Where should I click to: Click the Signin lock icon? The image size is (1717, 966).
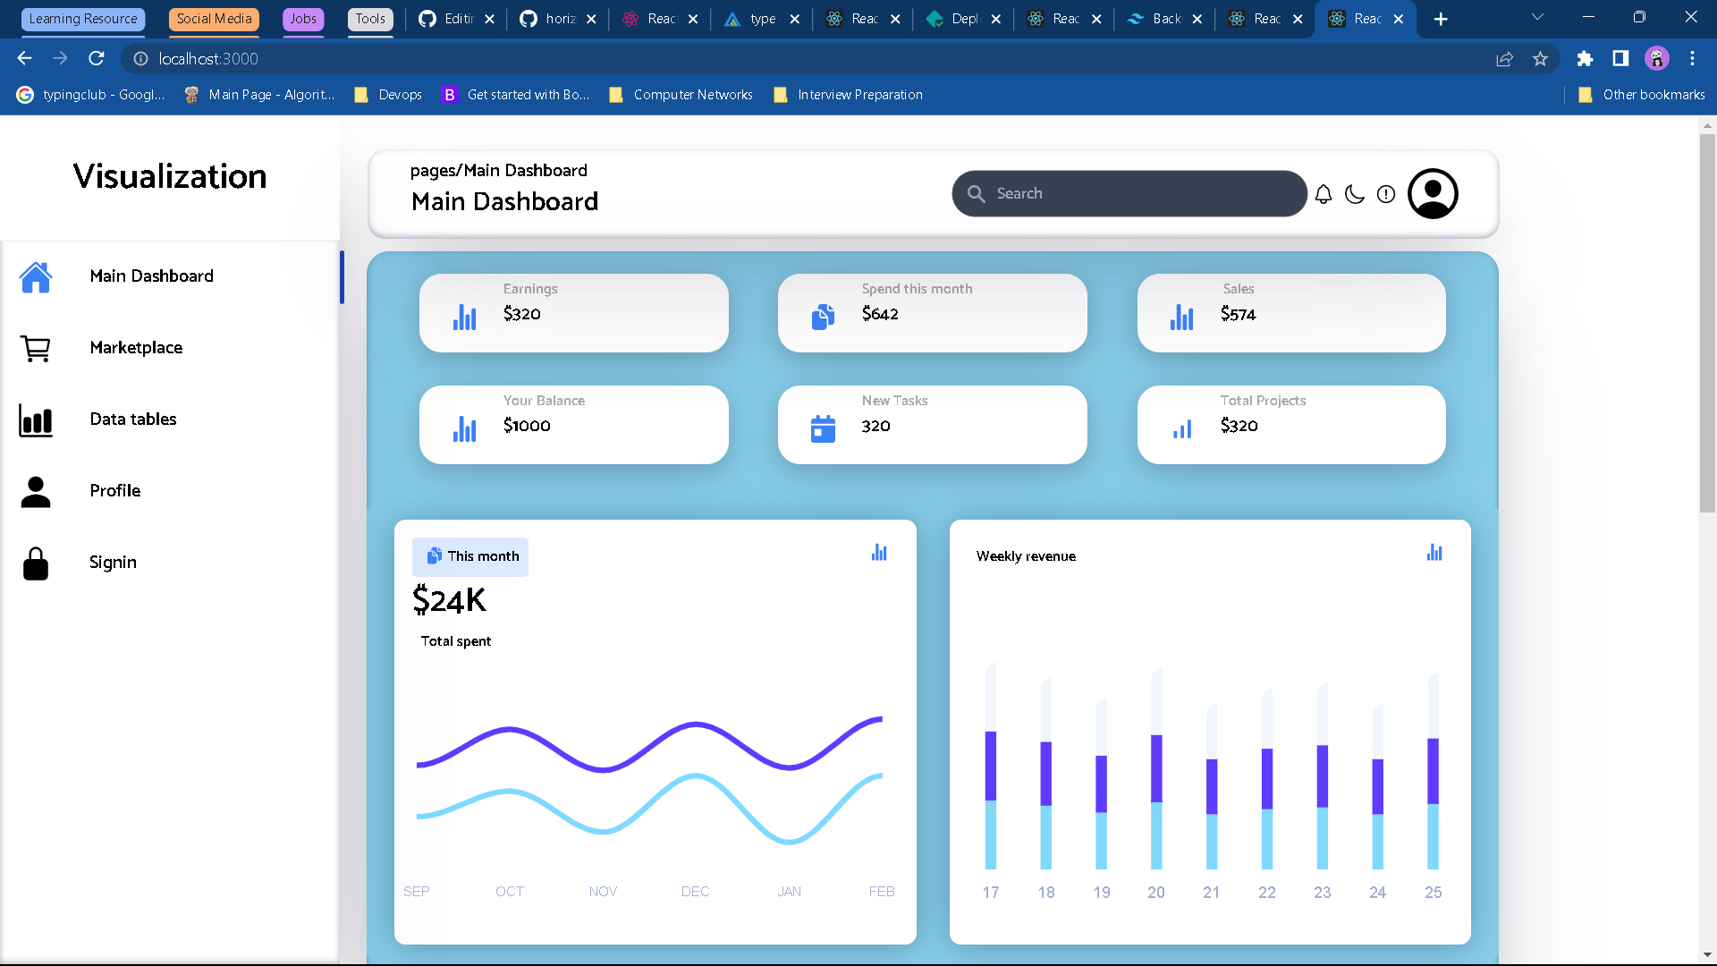pyautogui.click(x=36, y=563)
